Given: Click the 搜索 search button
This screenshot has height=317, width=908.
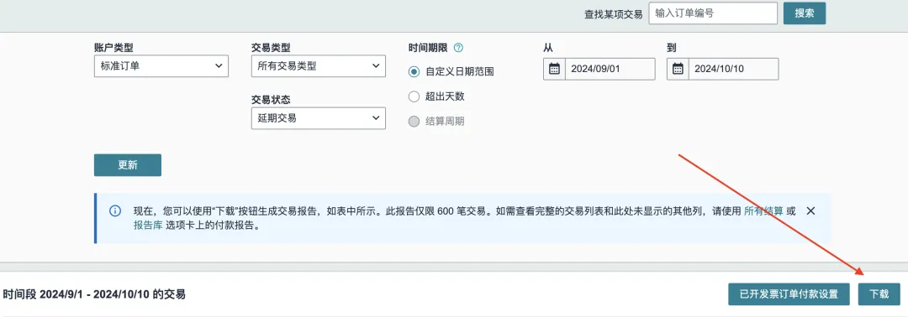Looking at the screenshot, I should (805, 13).
